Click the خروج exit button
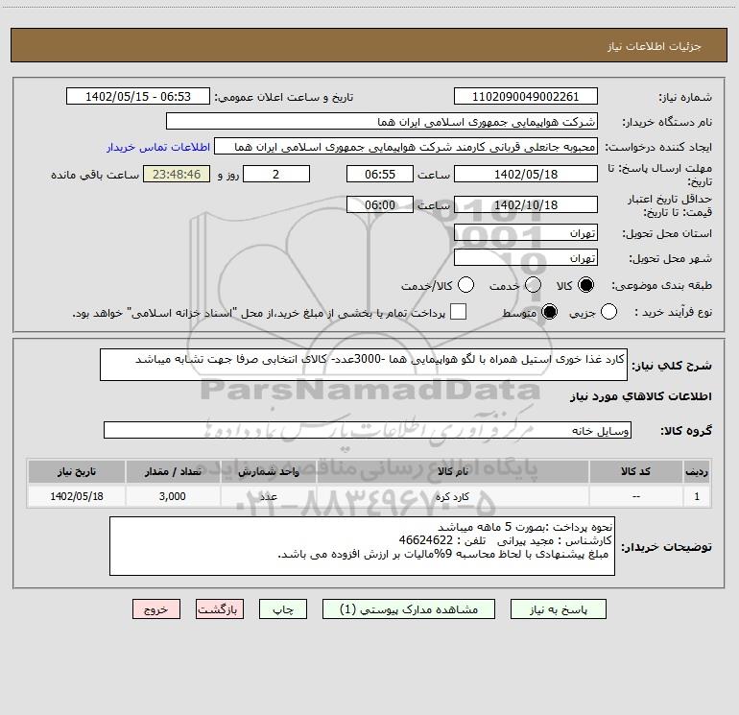Screen dimensions: 739x715 tap(156, 609)
